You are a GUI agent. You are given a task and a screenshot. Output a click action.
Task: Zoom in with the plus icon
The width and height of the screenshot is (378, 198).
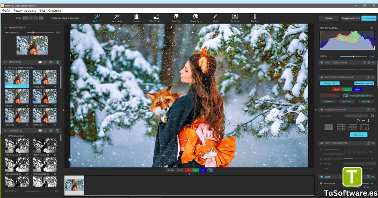[x=11, y=18]
